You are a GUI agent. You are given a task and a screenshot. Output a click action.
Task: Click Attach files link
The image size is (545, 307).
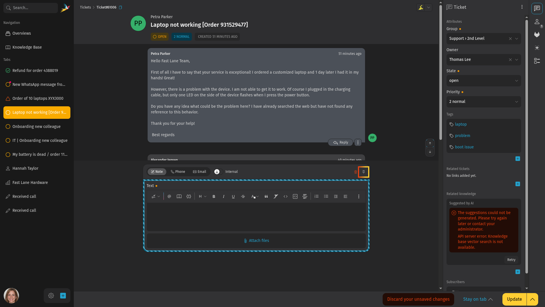click(256, 241)
